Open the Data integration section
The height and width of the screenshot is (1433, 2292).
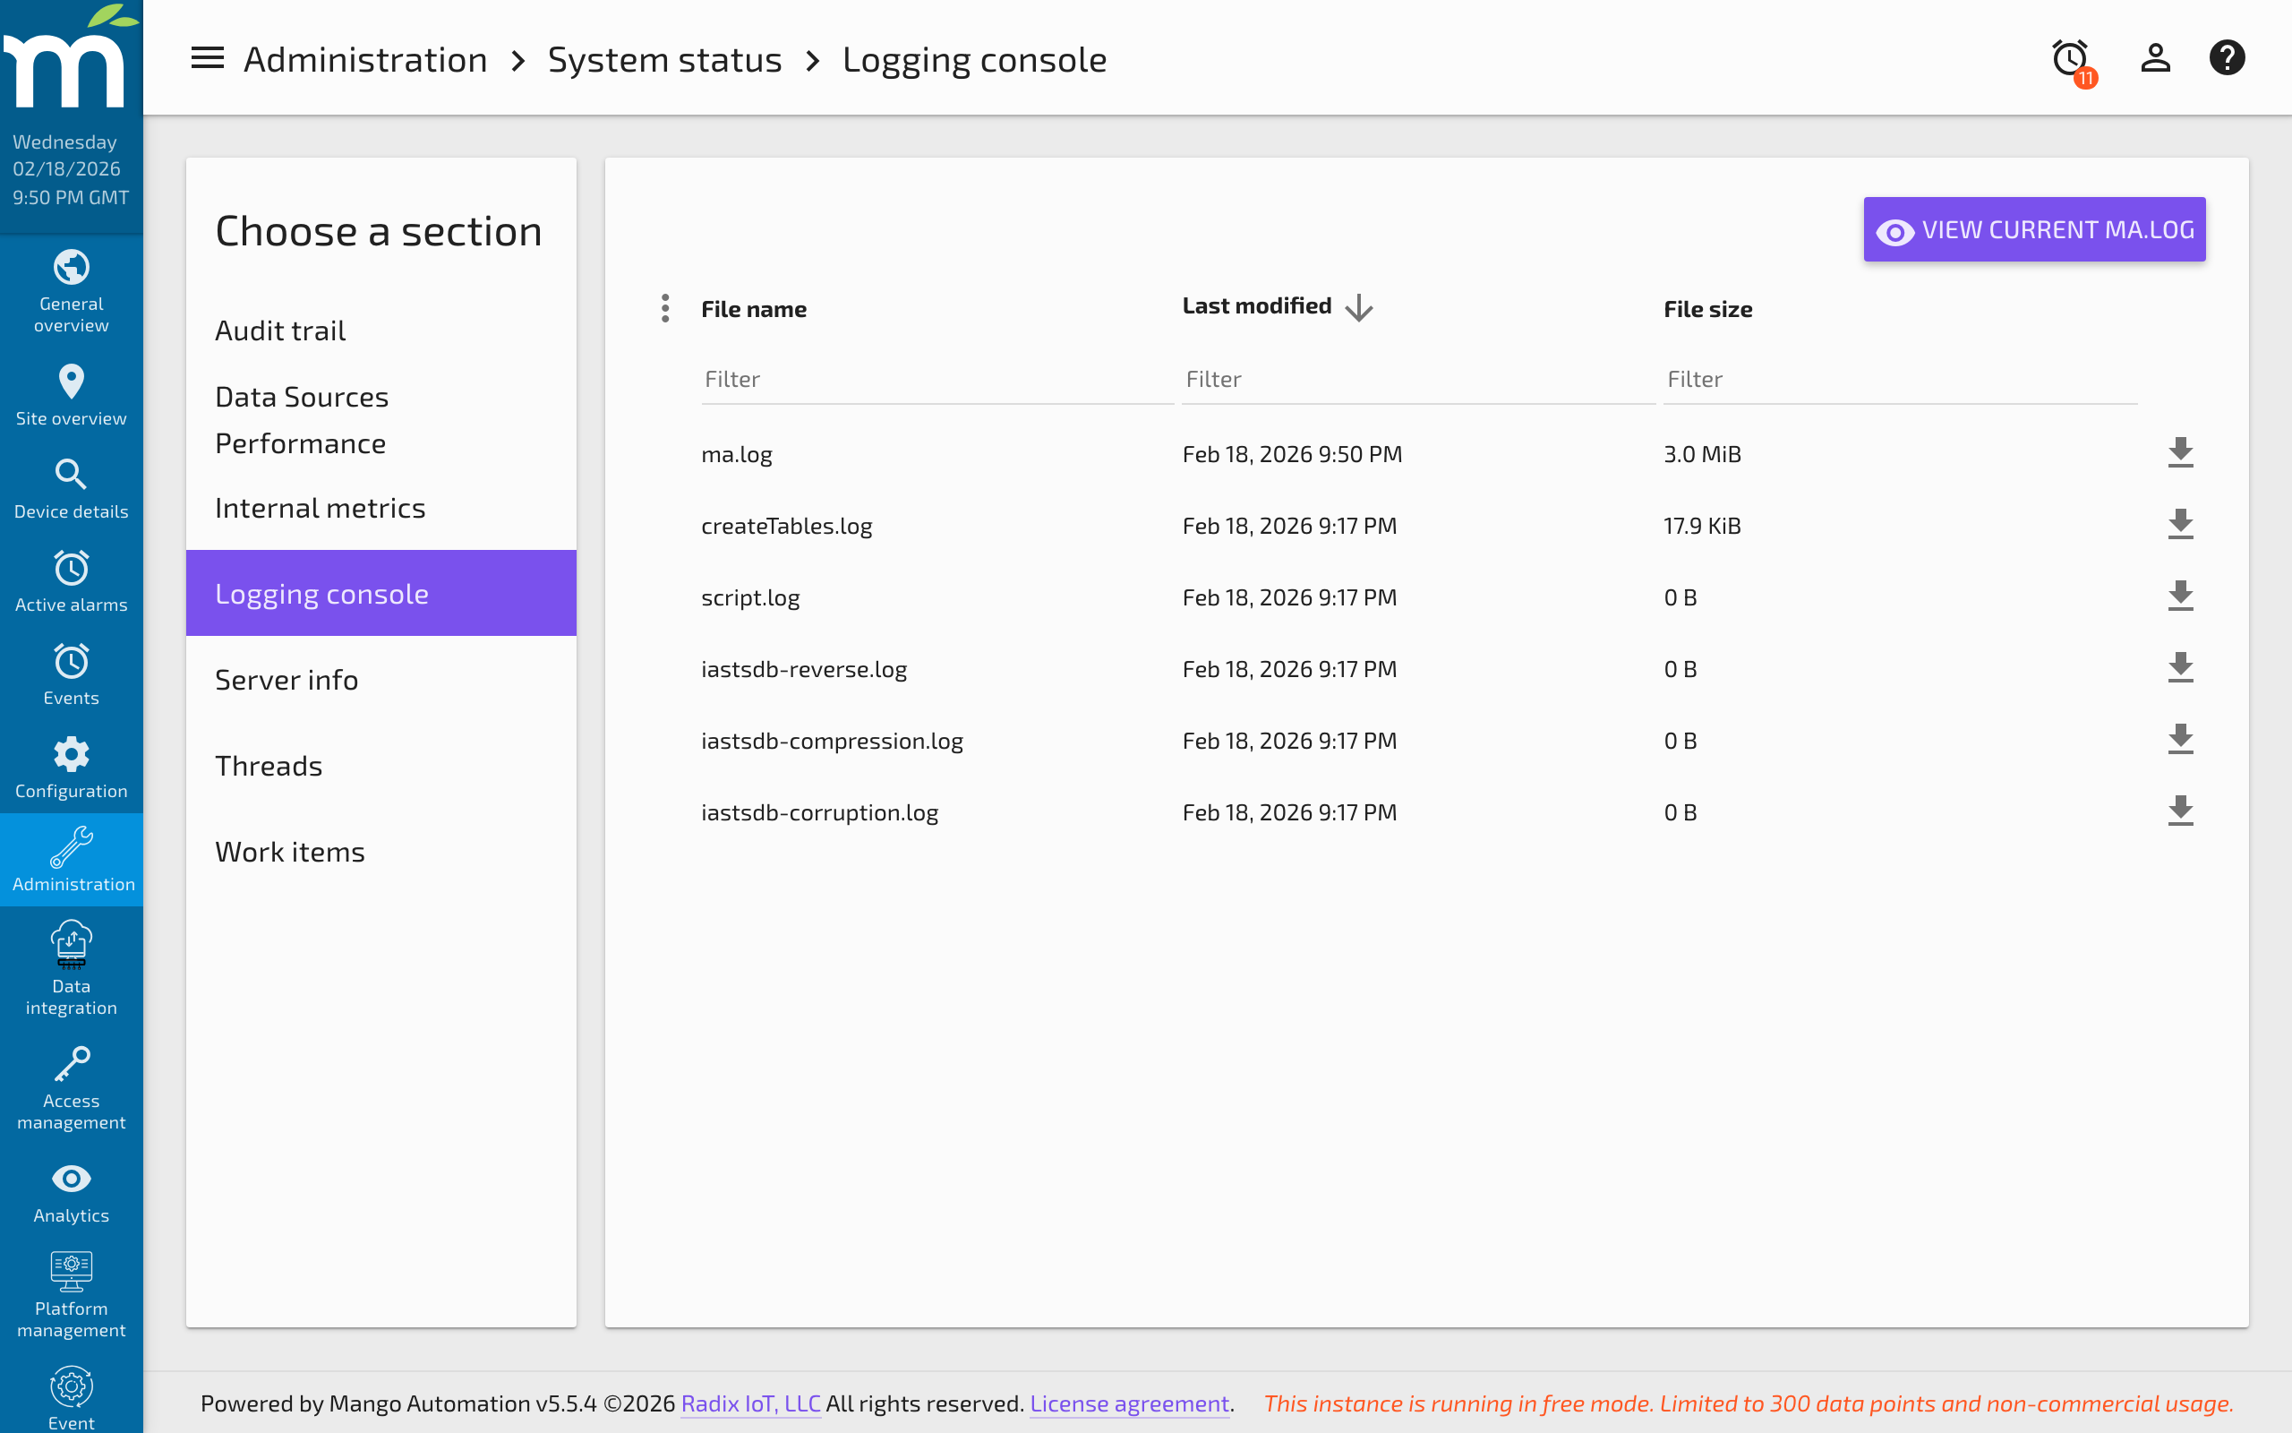coord(71,966)
